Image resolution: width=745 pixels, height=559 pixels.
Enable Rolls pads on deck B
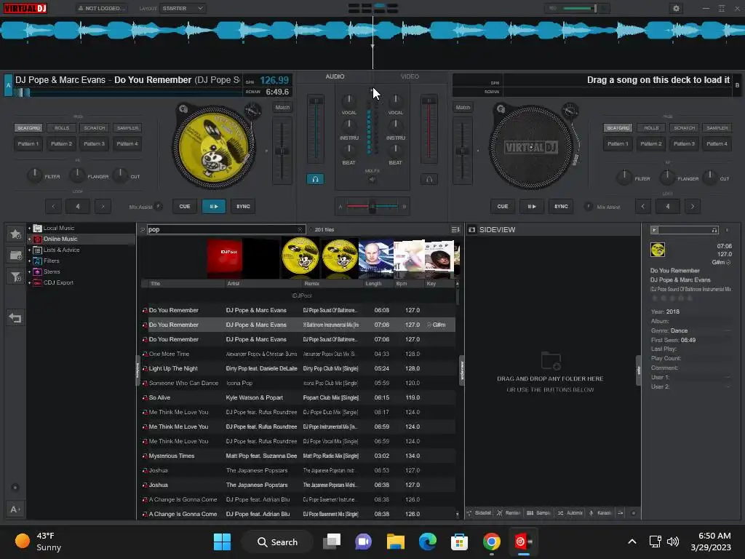[x=651, y=128]
